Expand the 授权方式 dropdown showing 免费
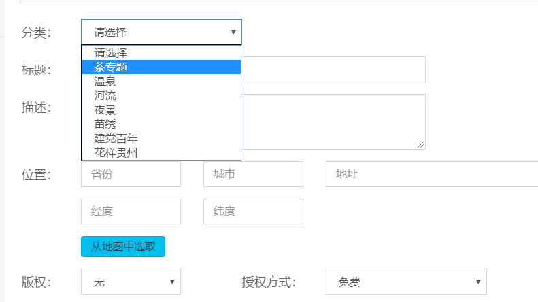Screen dimensions: 538x302 coord(406,282)
